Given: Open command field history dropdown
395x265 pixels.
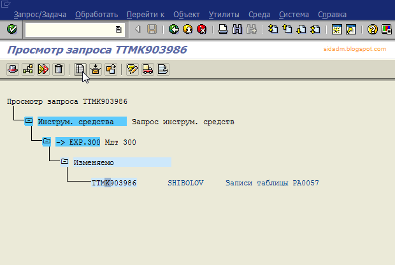Looking at the screenshot, I should pos(118,30).
